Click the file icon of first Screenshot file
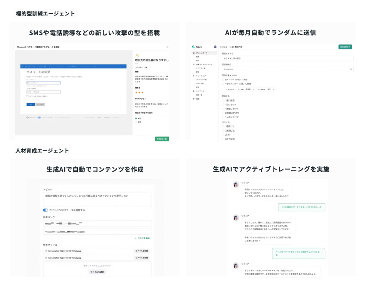The image size is (366, 284). click(x=46, y=251)
